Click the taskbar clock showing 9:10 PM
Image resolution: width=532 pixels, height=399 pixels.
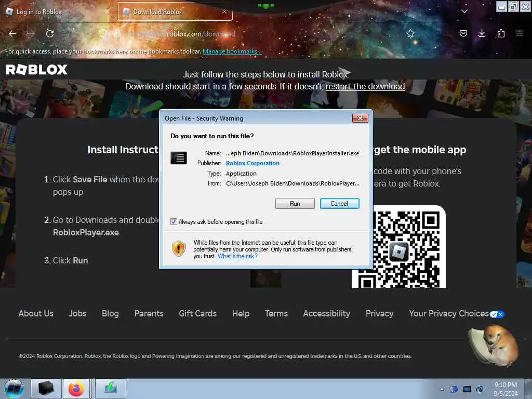[506, 389]
